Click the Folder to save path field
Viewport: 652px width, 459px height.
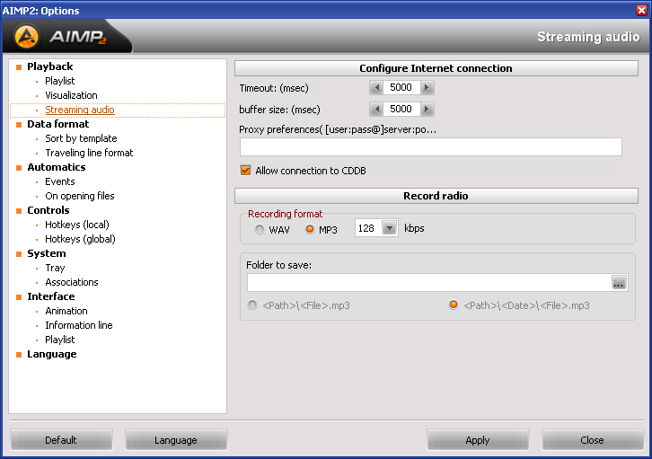click(x=429, y=283)
